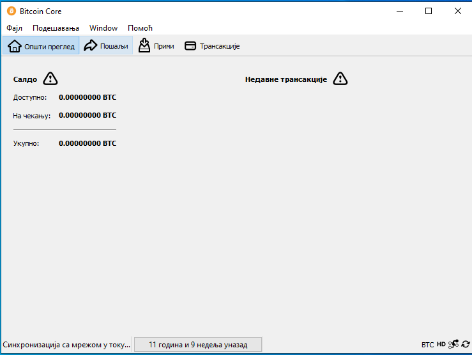Open the Трансакције transactions tab
The height and width of the screenshot is (355, 472).
[212, 45]
